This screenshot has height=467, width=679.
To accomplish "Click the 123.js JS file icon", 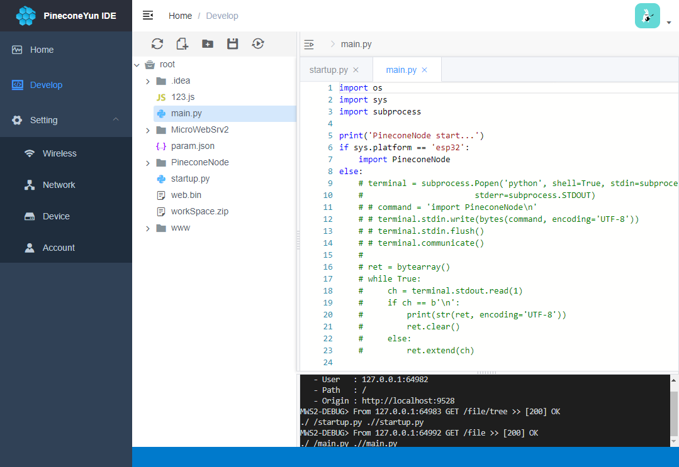I will pos(161,97).
